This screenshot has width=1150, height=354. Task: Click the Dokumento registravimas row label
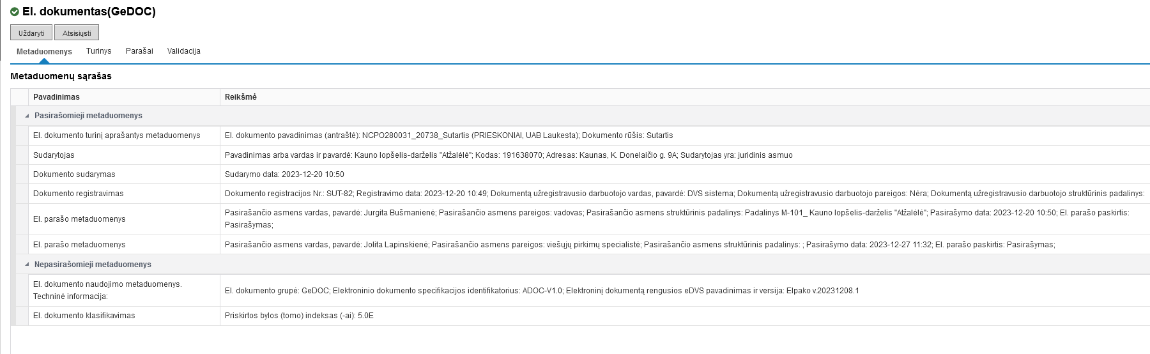coord(79,194)
